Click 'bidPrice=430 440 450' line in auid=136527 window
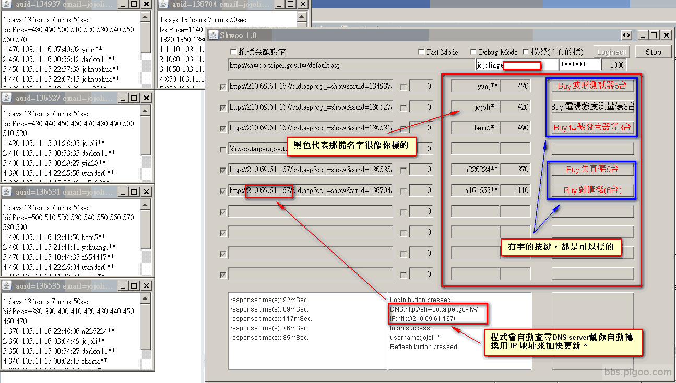 click(68, 124)
